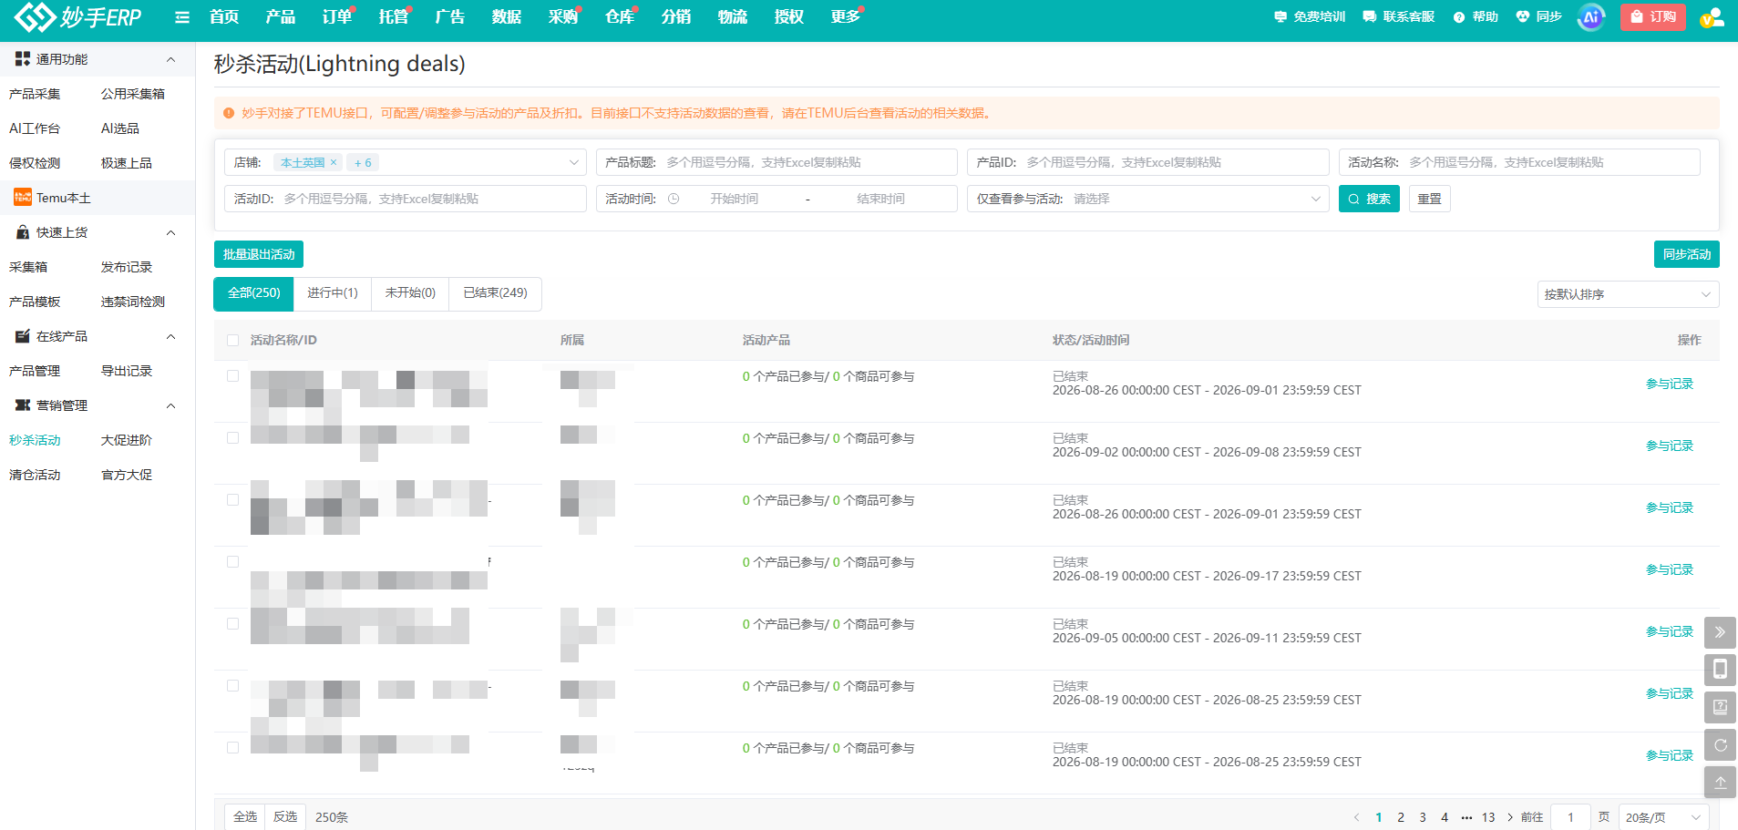This screenshot has width=1738, height=830.
Task: Select Temu本土 in sidebar
Action: 98,198
